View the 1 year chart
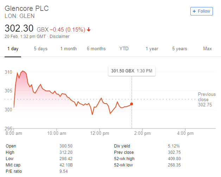This screenshot has height=177, width=221. [152, 49]
